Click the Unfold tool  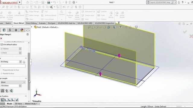102,12
